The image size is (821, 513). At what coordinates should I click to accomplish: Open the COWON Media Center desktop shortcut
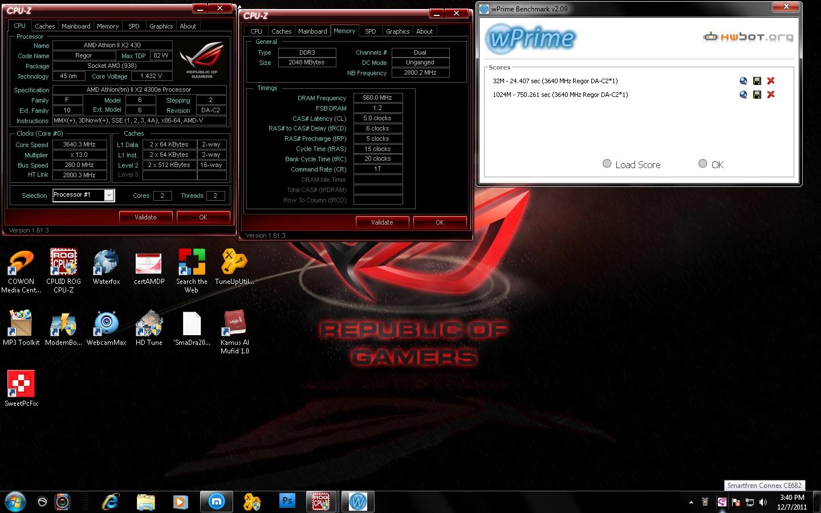[21, 271]
